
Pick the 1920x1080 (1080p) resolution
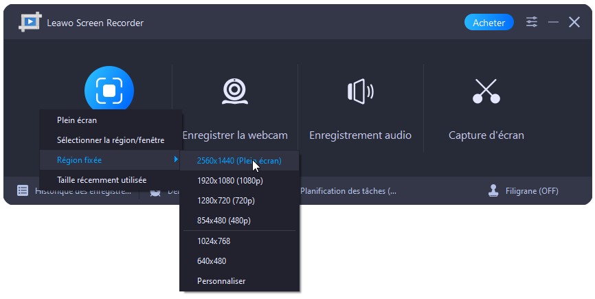click(x=229, y=181)
